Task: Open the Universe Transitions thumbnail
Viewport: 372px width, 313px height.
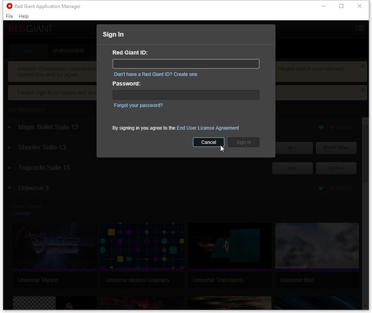Action: pos(230,246)
